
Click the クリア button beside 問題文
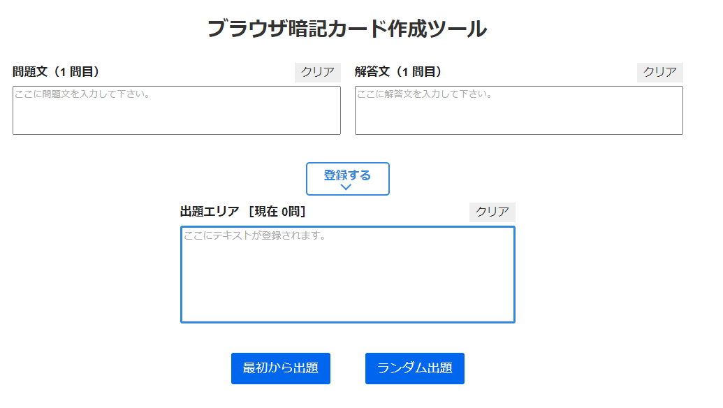(316, 72)
